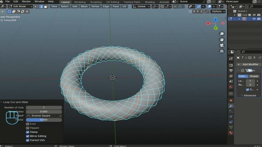Image resolution: width=262 pixels, height=147 pixels.
Task: Switch to the Sculpting workspace tab
Action: click(x=96, y=2)
